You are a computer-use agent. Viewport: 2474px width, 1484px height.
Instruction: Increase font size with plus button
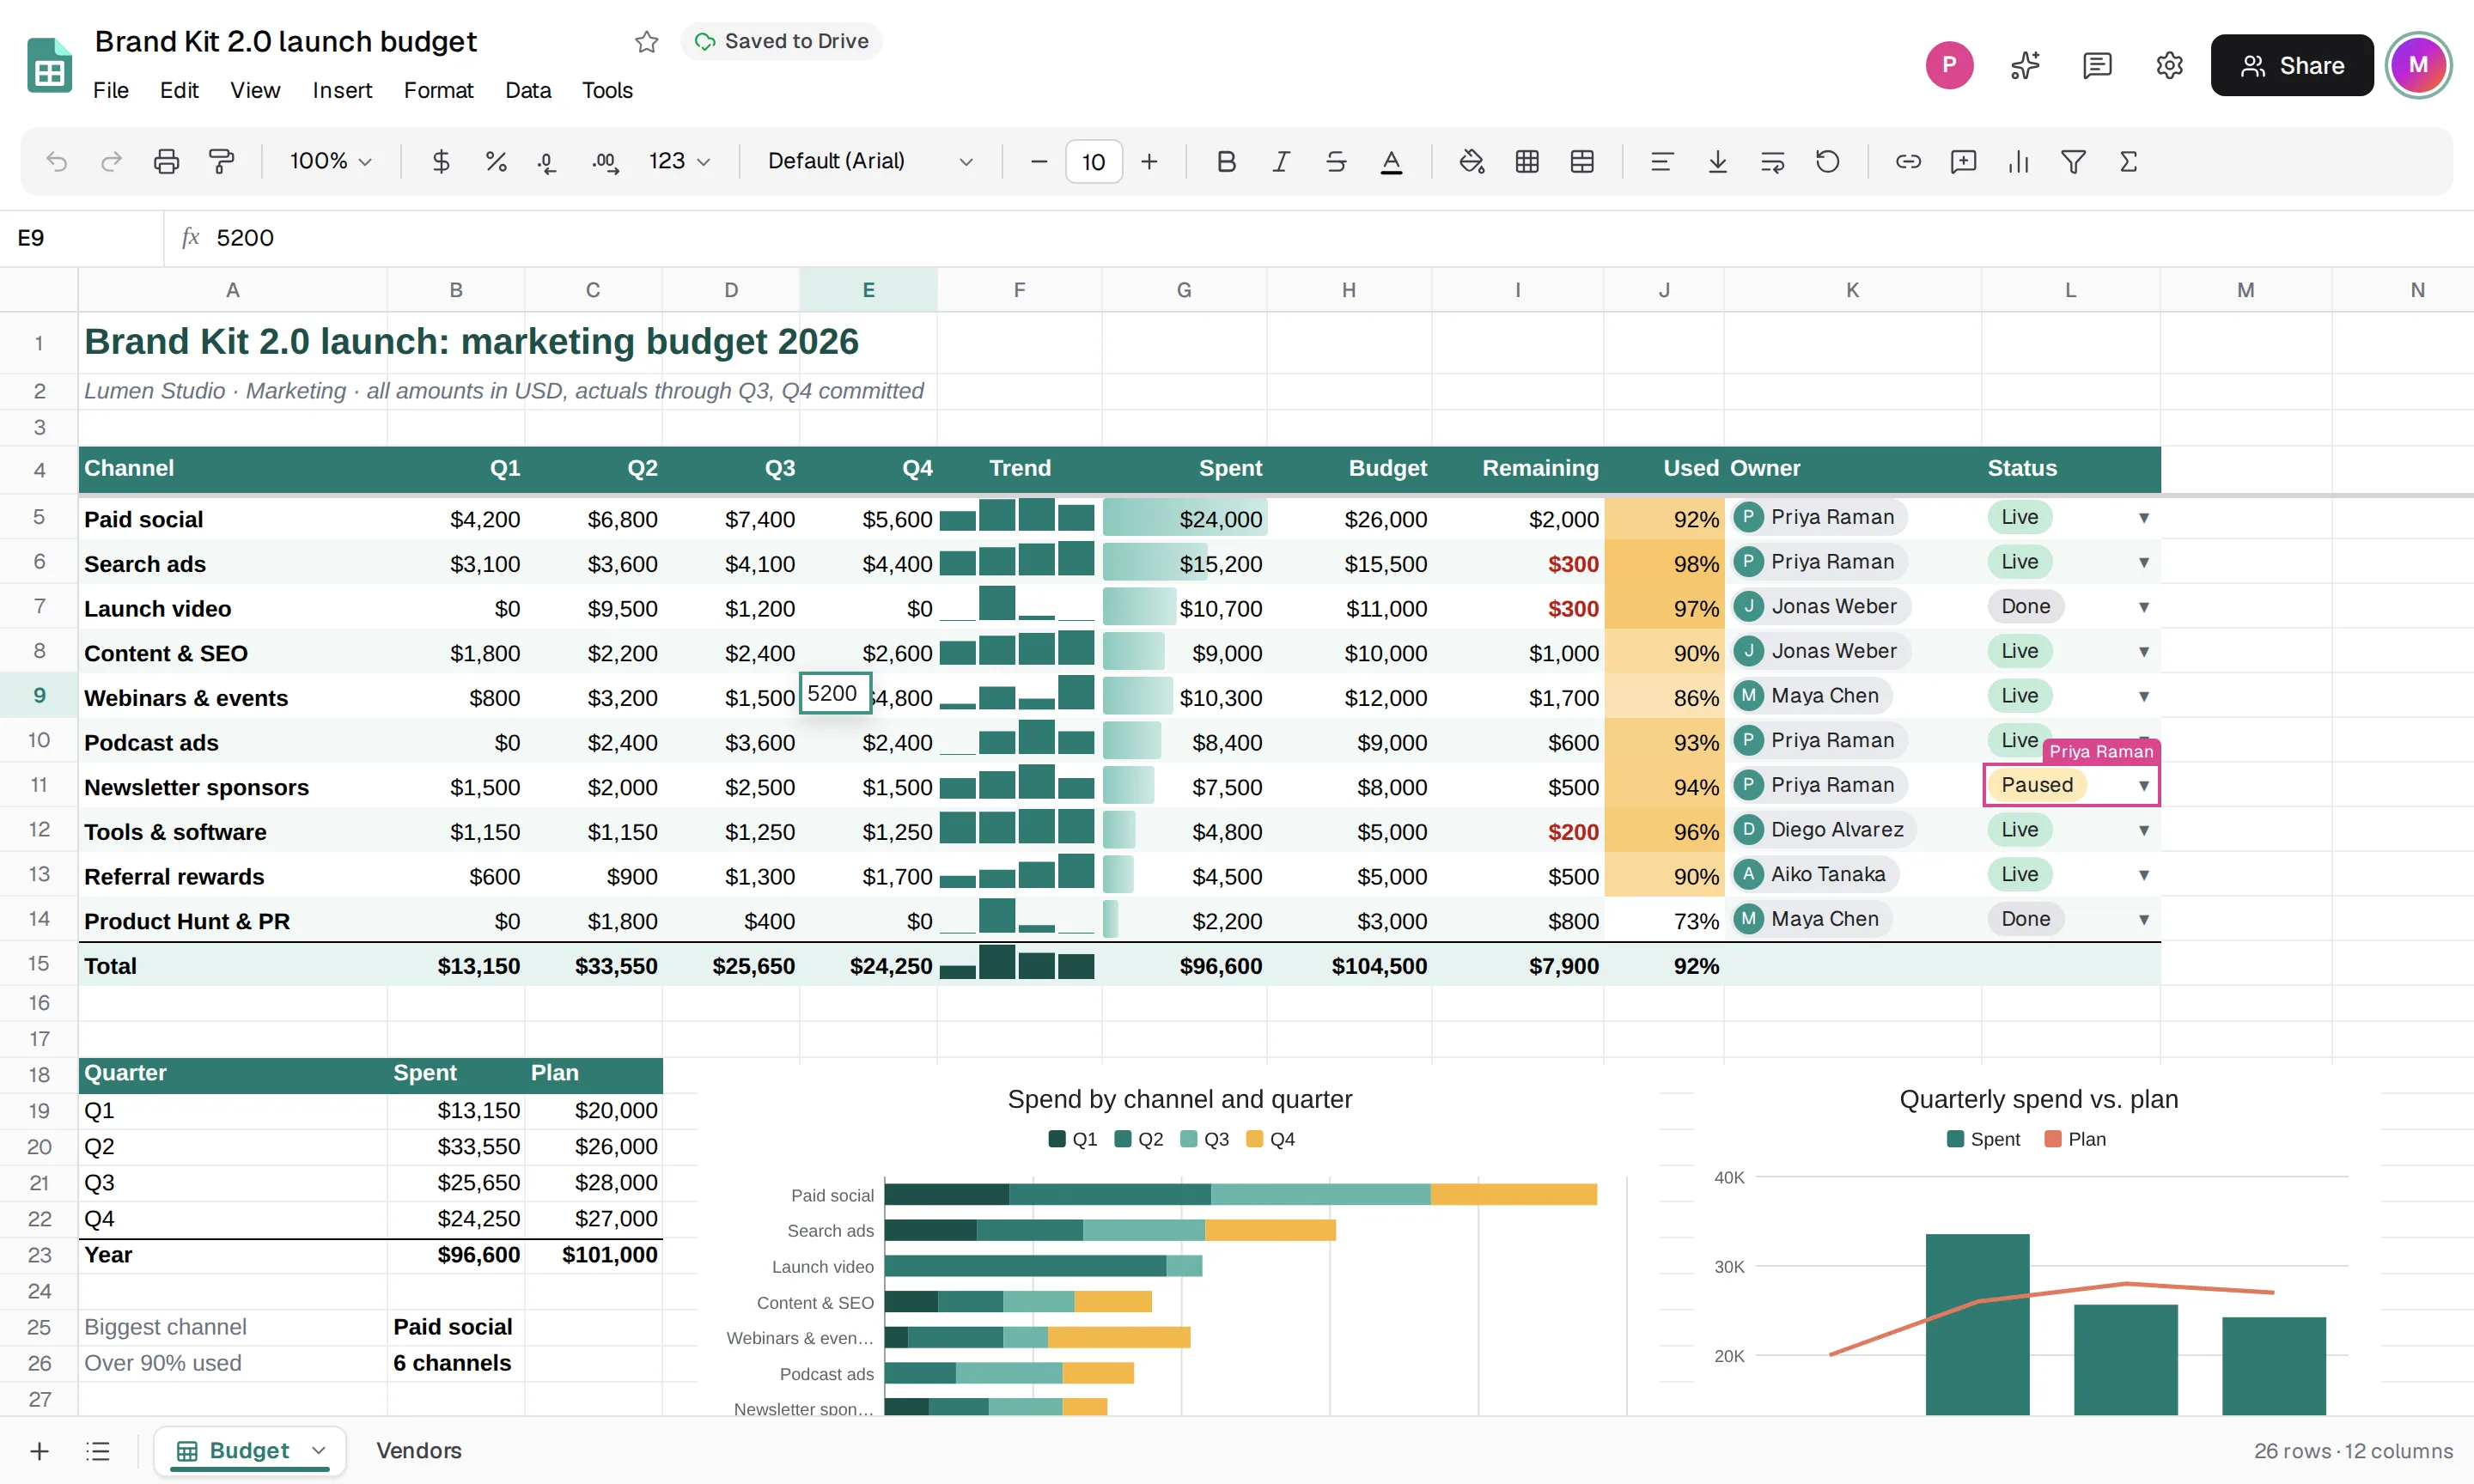pos(1149,161)
